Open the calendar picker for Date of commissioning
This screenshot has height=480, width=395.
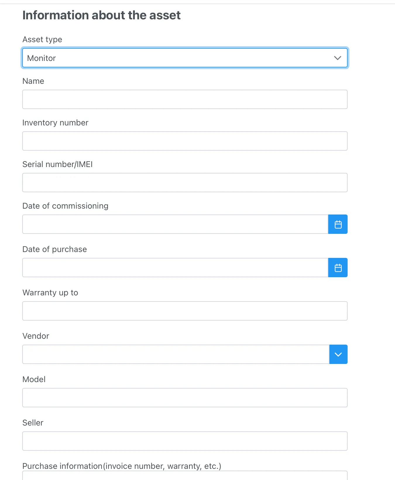point(338,224)
